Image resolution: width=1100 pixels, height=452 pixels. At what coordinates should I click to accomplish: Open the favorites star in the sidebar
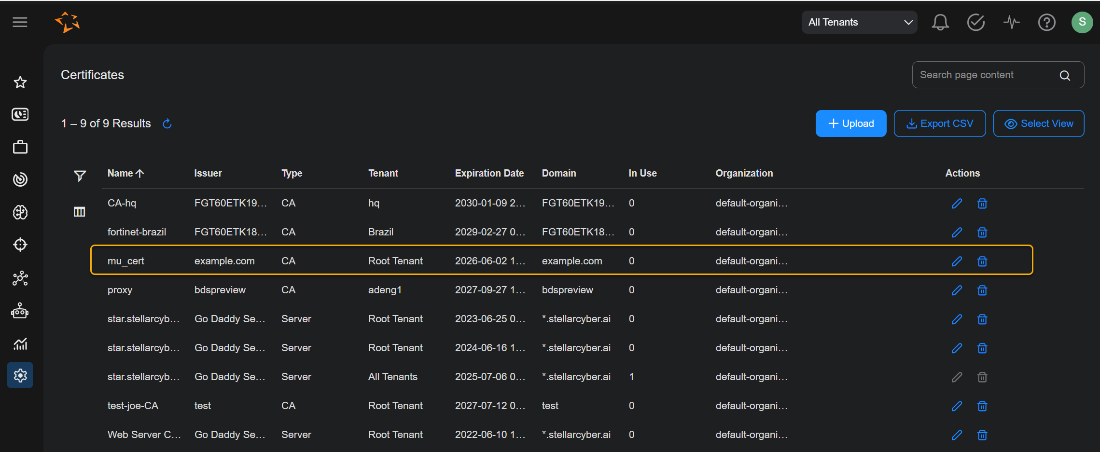(20, 82)
